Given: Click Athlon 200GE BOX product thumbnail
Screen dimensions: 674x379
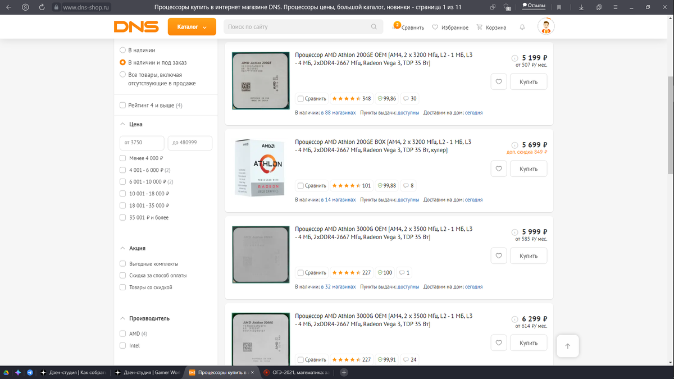Looking at the screenshot, I should pyautogui.click(x=261, y=168).
